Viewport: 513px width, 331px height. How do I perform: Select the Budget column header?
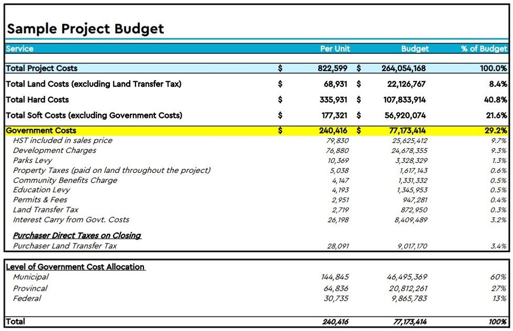[415, 48]
